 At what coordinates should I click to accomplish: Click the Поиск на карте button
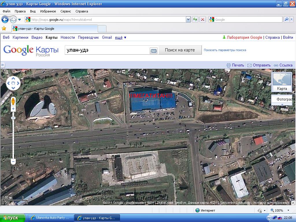(x=180, y=50)
